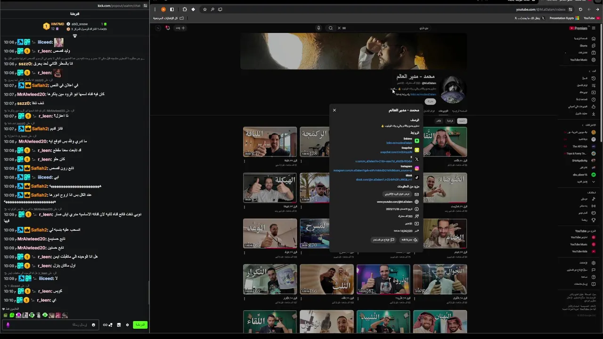Open the TikTok link in popup
603x339 pixels.
coord(384,179)
